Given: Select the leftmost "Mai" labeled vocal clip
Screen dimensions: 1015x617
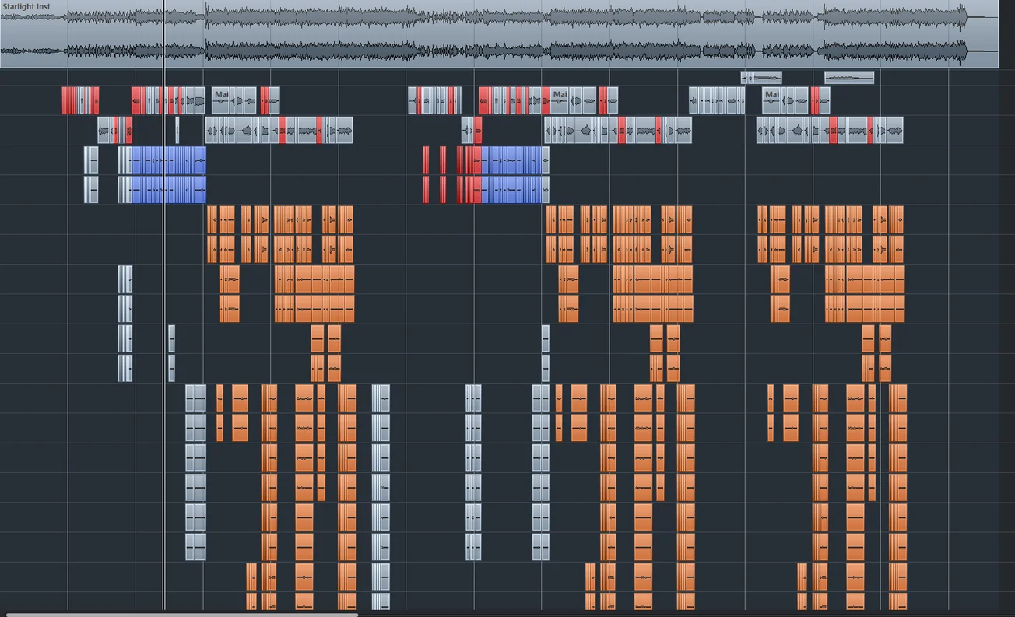Looking at the screenshot, I should 222,100.
